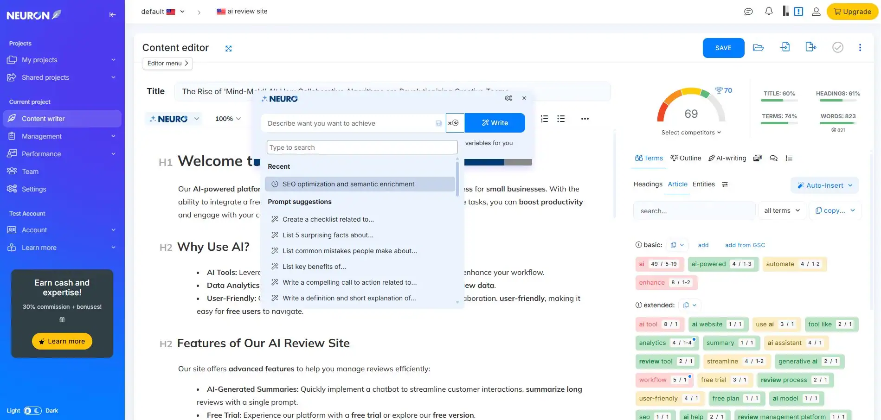Select the Headings tab in the Terms panel
881x420 pixels.
[x=648, y=184]
